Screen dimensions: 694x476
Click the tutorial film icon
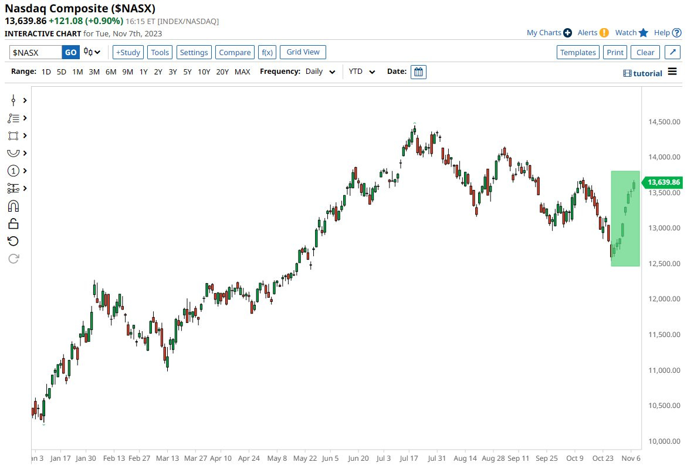(x=627, y=73)
